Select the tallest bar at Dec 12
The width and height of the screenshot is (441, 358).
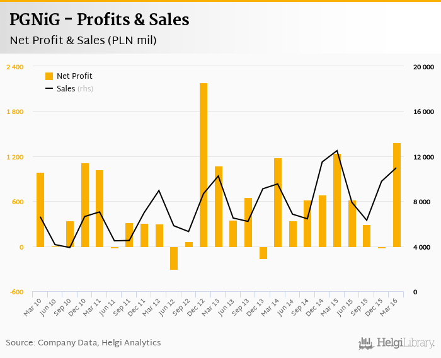(x=203, y=165)
